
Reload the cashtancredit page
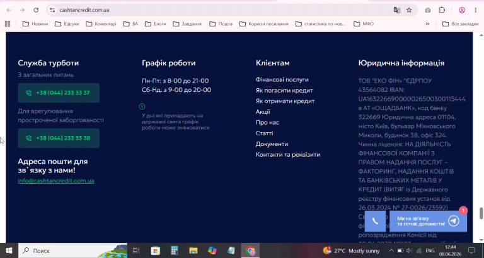[x=36, y=10]
